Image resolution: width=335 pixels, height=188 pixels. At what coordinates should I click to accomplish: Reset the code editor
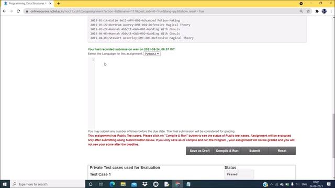point(282,151)
